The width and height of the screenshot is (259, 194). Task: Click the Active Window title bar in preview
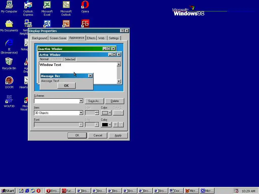point(80,55)
